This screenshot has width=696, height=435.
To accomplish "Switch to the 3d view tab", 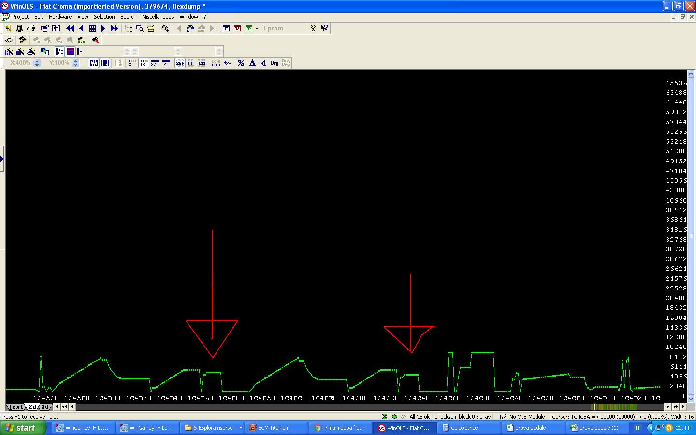I will (x=44, y=407).
